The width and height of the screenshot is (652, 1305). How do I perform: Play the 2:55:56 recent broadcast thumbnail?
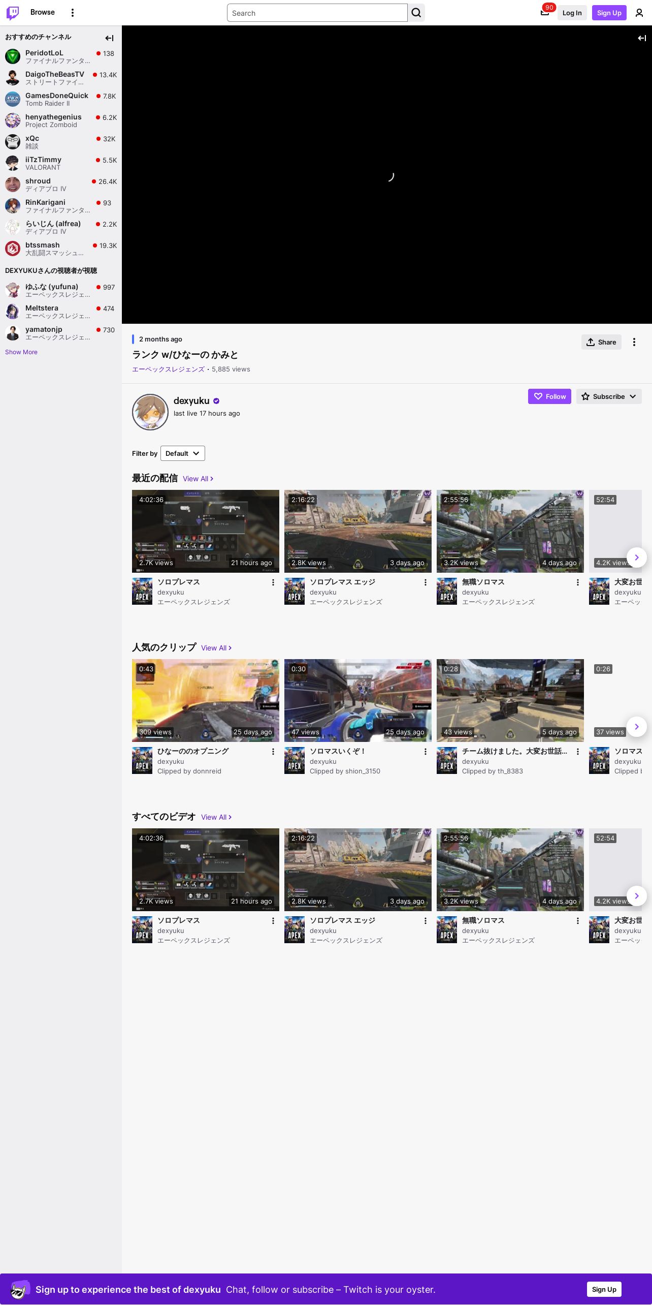[x=510, y=531]
